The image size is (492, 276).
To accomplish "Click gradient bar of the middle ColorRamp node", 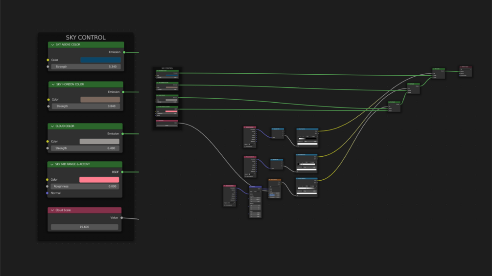I will (x=306, y=164).
